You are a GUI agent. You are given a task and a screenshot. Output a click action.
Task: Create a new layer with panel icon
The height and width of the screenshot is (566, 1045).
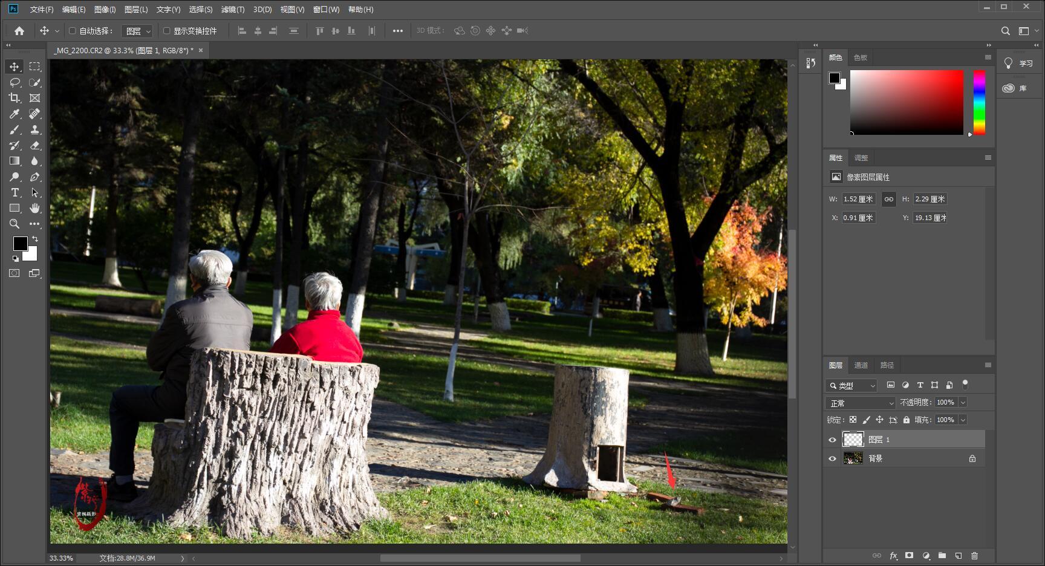click(959, 556)
